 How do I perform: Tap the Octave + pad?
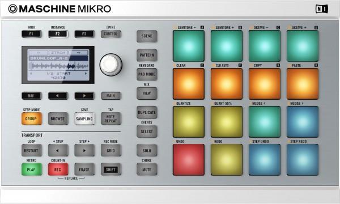(x=303, y=46)
